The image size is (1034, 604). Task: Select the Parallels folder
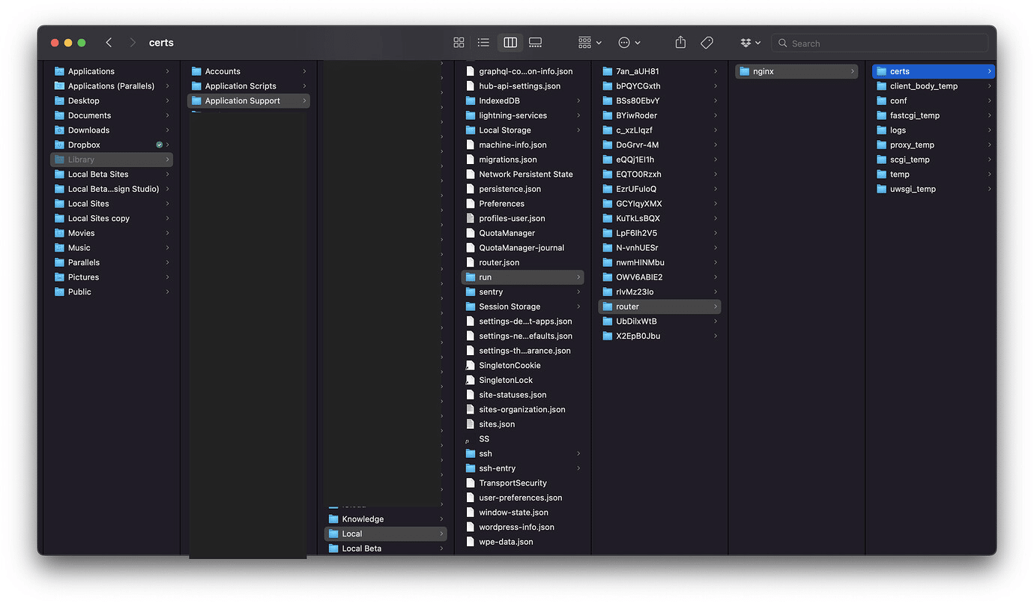click(x=111, y=262)
